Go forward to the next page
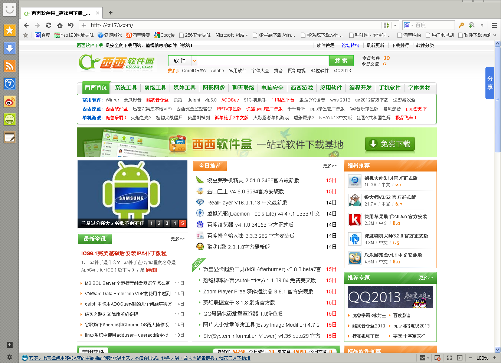 coord(37,25)
